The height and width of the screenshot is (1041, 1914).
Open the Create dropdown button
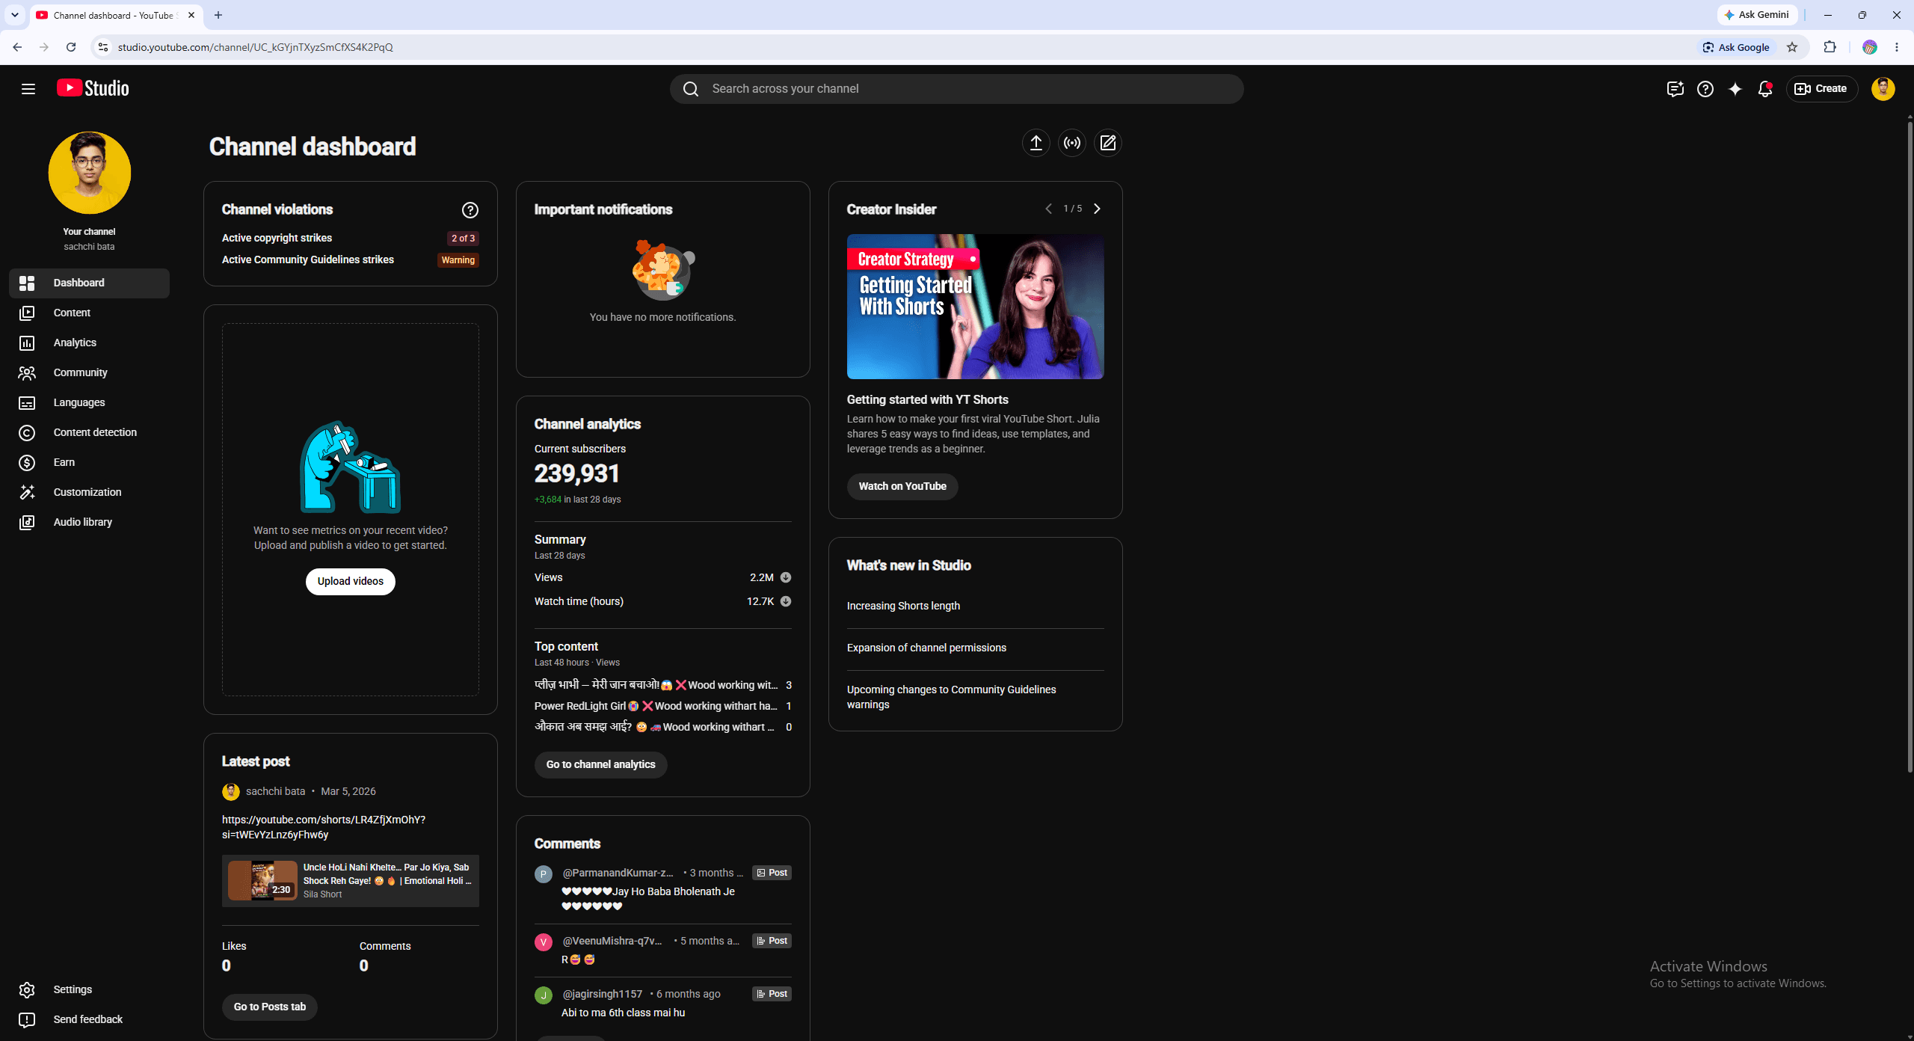pos(1821,89)
